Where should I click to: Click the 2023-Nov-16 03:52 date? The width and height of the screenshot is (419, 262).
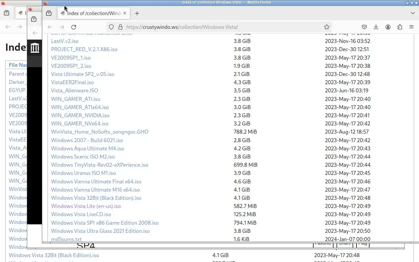click(347, 41)
